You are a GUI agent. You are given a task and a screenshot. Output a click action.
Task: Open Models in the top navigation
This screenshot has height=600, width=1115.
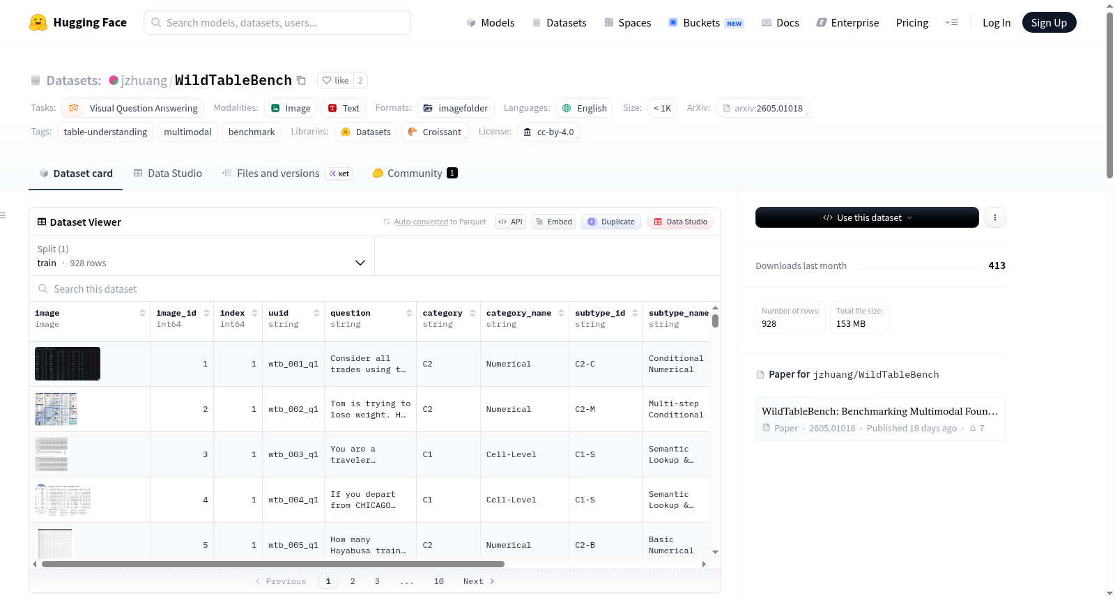pyautogui.click(x=490, y=22)
